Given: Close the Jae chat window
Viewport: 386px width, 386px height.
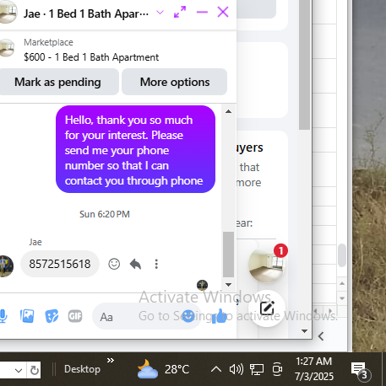Looking at the screenshot, I should (x=223, y=12).
